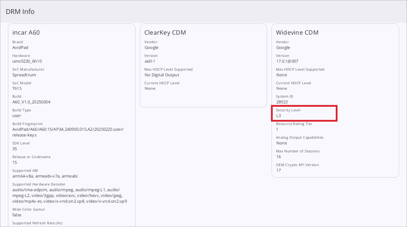The width and height of the screenshot is (407, 227).
Task: Click the DRM Info title
Action: [x=20, y=12]
